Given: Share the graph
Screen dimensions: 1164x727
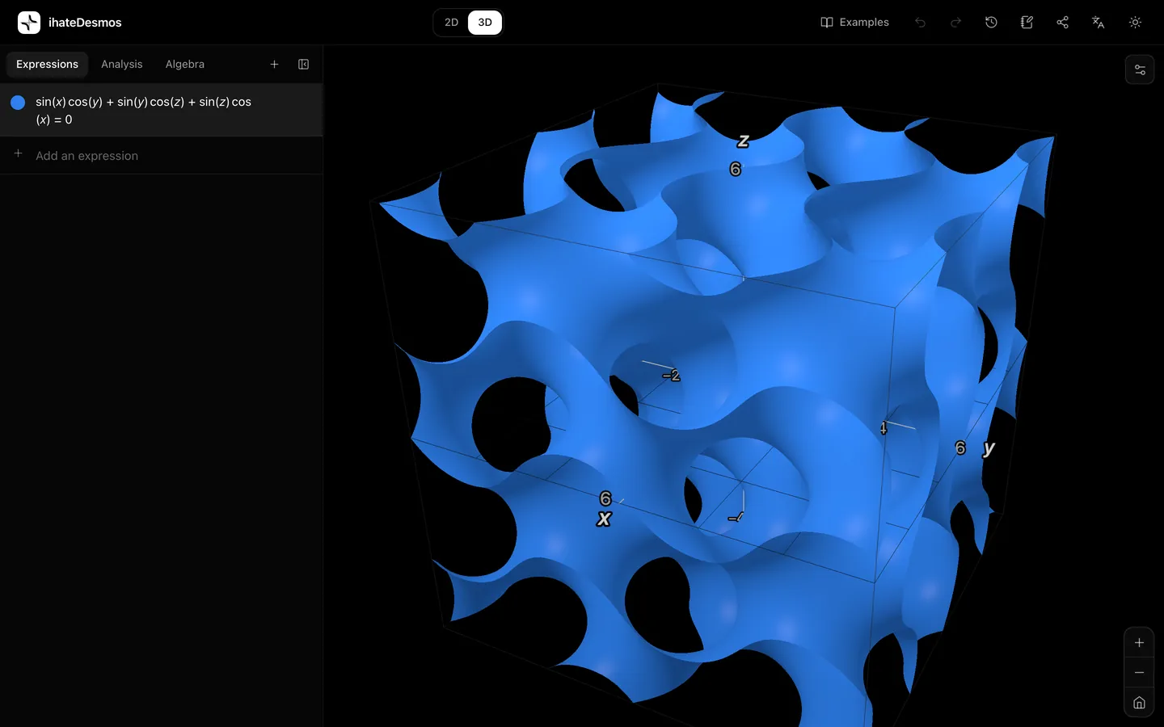Looking at the screenshot, I should pyautogui.click(x=1062, y=23).
